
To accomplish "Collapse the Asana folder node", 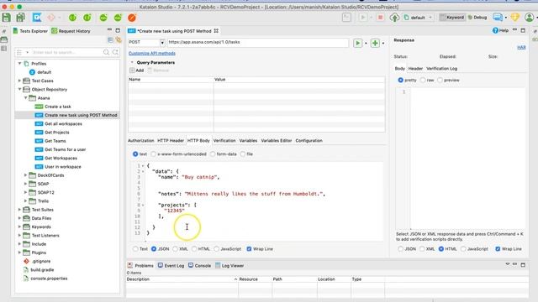I will 25,98.
